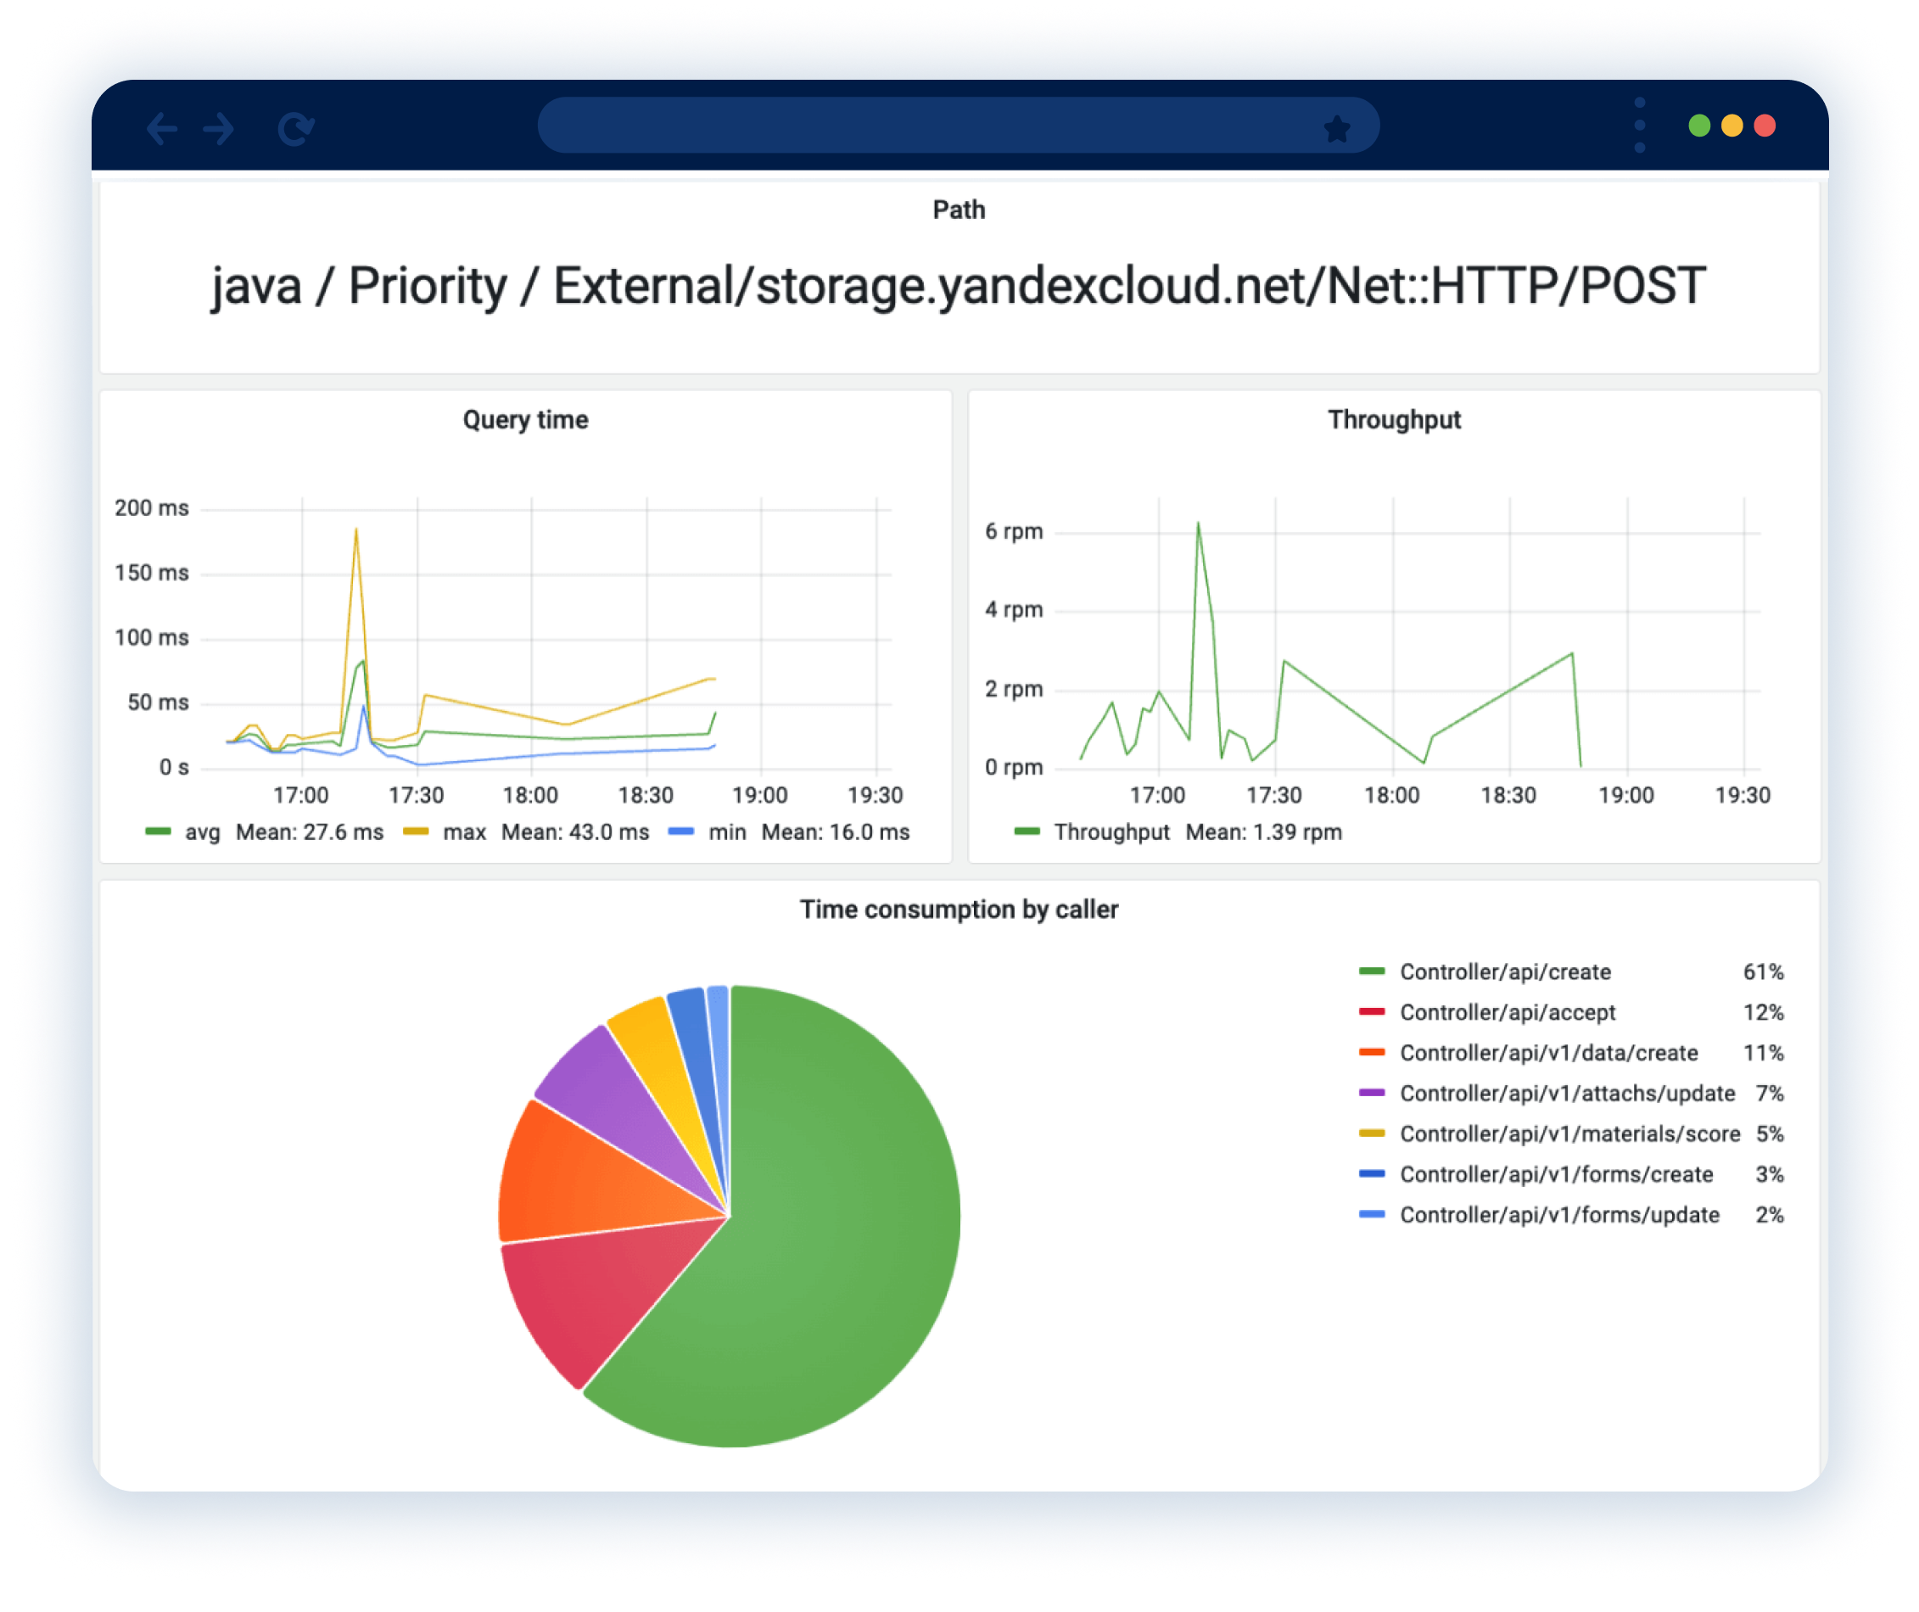The width and height of the screenshot is (1919, 1612).
Task: Open the Throughput panel title menu
Action: tap(1394, 419)
